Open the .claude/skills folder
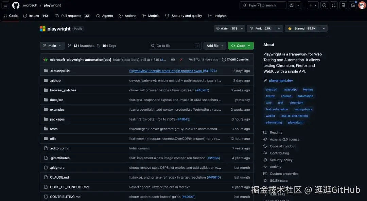Image resolution: width=367 pixels, height=201 pixels. (60, 71)
